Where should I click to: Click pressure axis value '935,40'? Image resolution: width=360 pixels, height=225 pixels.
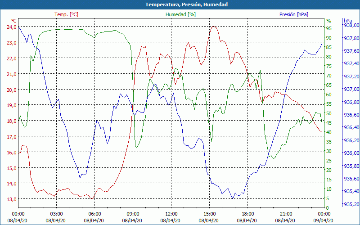(x=352, y=191)
